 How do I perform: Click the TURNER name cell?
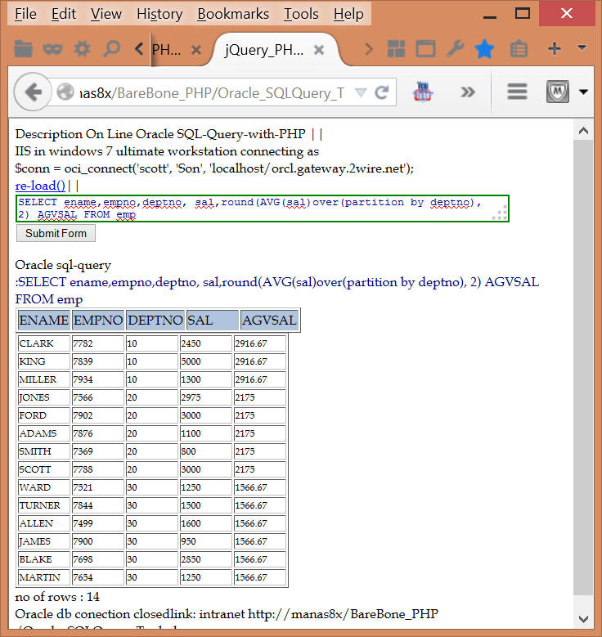point(44,505)
